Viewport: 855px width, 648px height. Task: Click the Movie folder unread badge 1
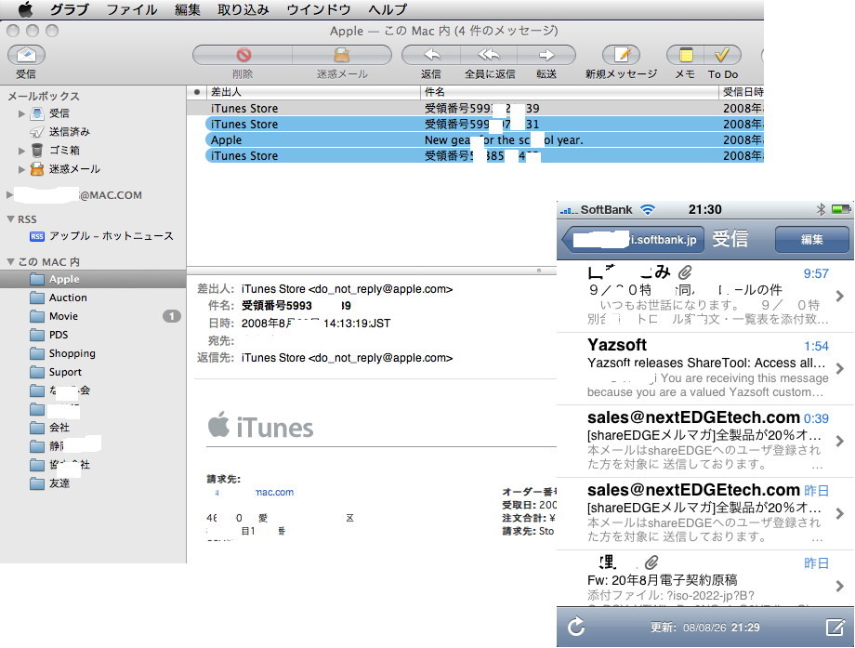[x=172, y=316]
